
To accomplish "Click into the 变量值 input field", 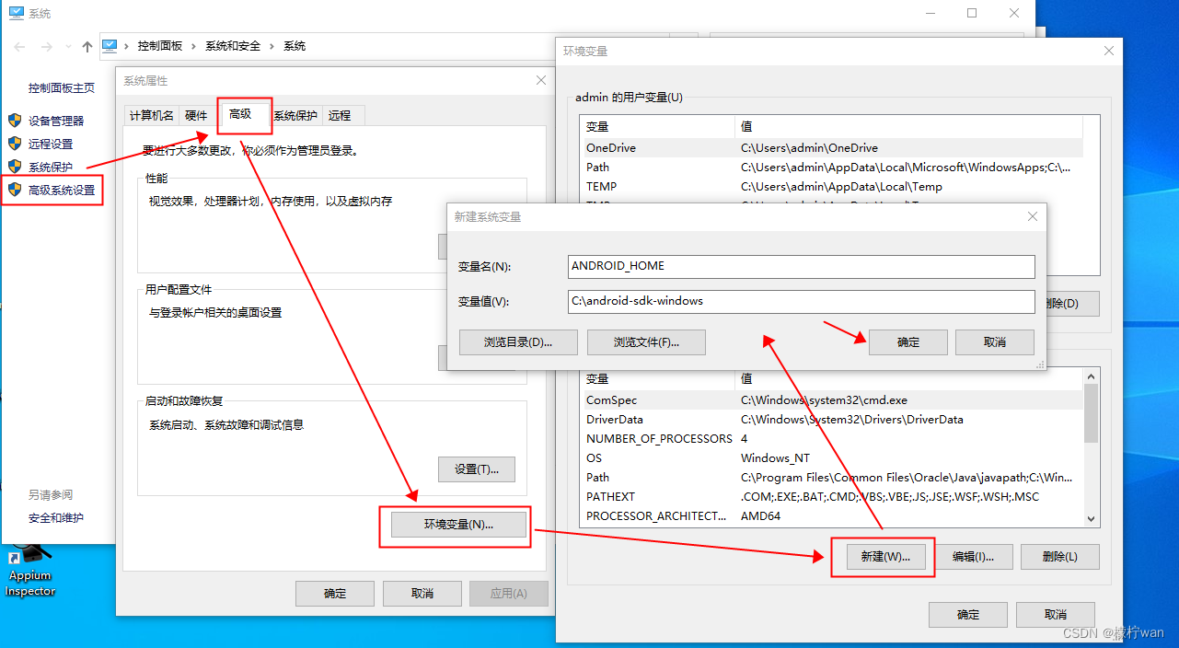I will click(x=801, y=301).
